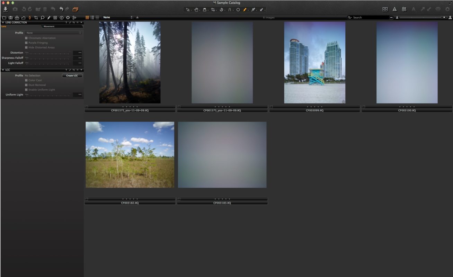Enable the Dust Removal option

(x=26, y=85)
